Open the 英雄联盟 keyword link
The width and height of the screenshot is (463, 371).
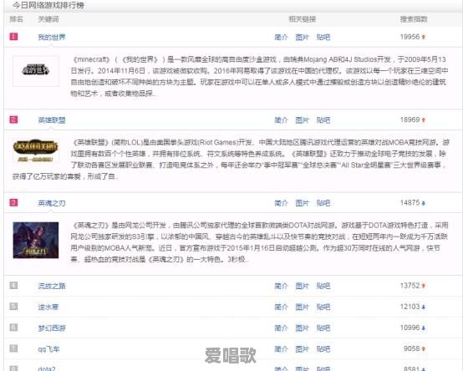point(52,120)
